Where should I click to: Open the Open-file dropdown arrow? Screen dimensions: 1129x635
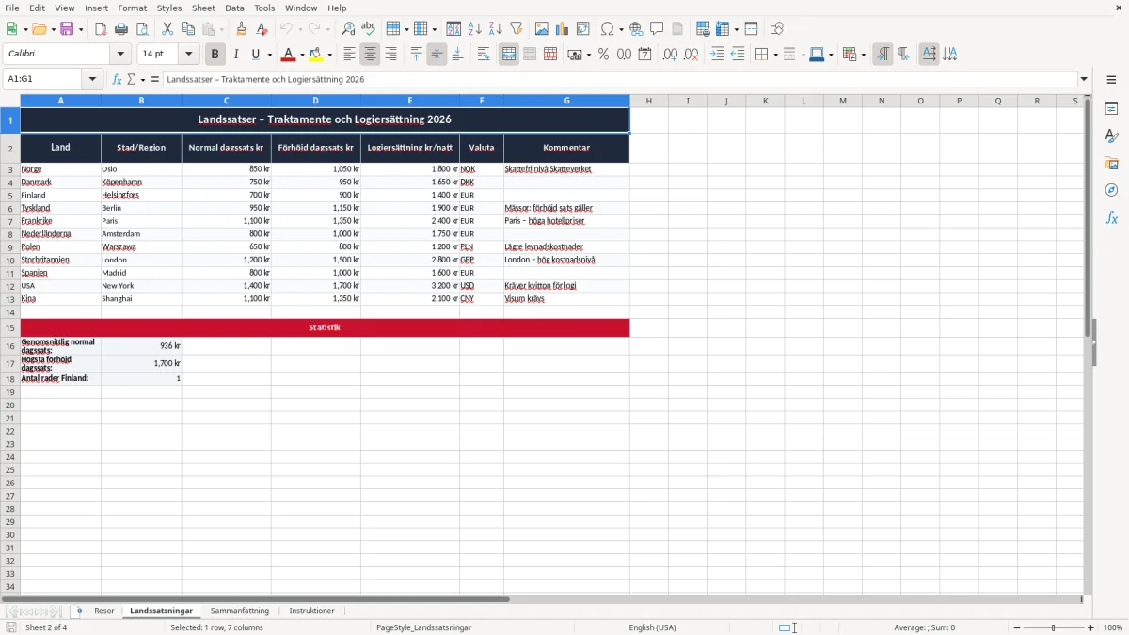click(51, 29)
